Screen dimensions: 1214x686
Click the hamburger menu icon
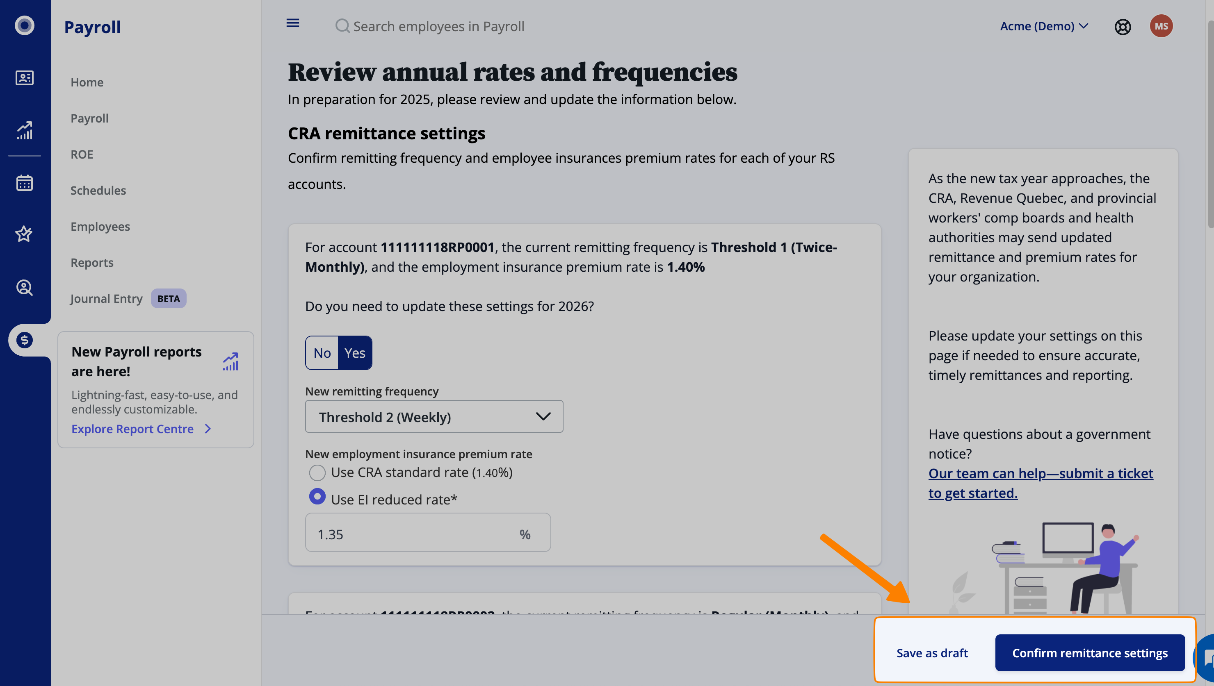pyautogui.click(x=292, y=23)
